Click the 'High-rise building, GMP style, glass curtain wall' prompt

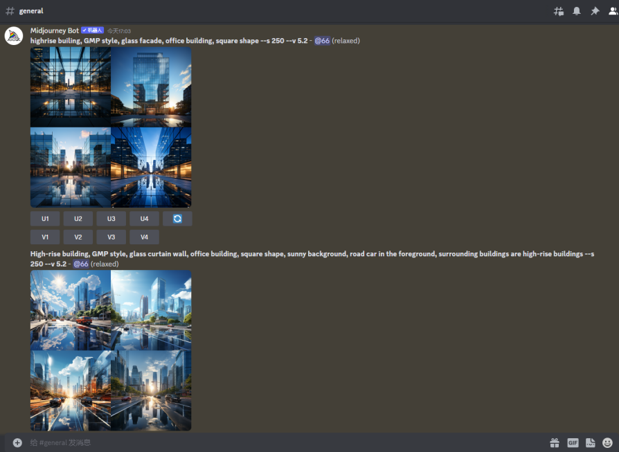click(312, 259)
